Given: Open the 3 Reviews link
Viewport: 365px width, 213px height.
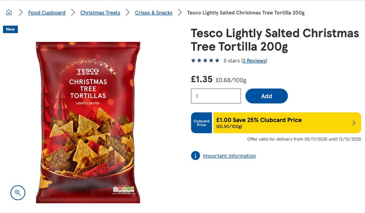Looking at the screenshot, I should [254, 61].
